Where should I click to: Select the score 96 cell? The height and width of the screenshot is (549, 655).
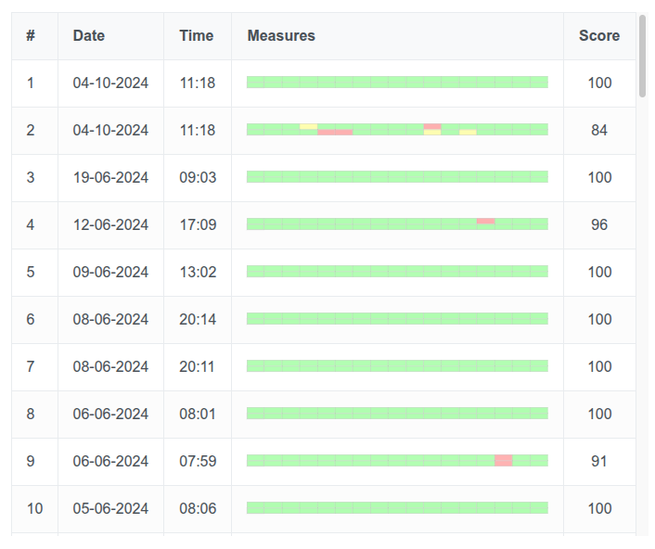click(599, 224)
